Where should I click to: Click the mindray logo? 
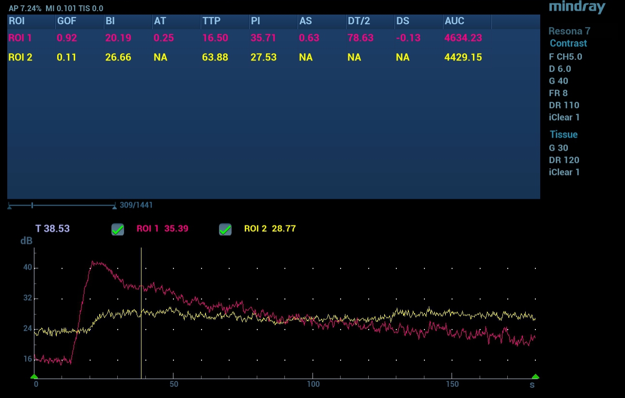pos(577,7)
